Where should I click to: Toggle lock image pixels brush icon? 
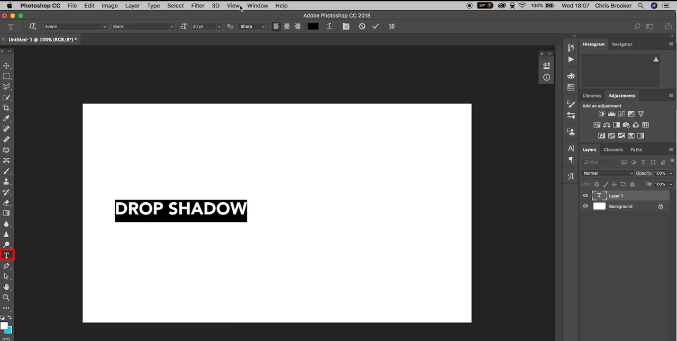tap(606, 184)
